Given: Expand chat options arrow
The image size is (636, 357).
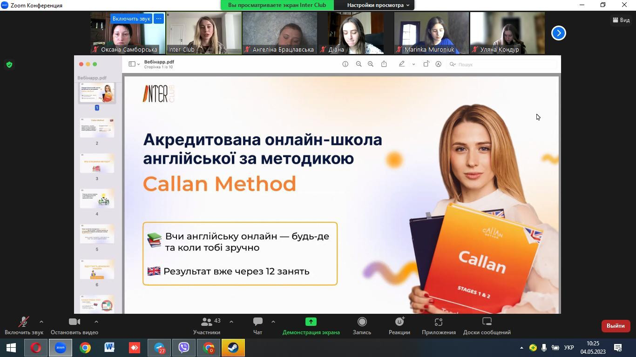Looking at the screenshot, I should tap(273, 322).
